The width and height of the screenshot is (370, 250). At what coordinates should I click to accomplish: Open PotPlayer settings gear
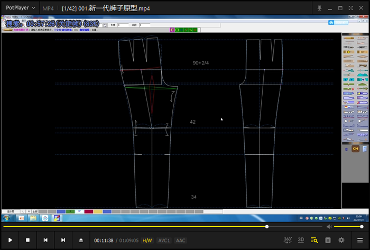(341, 240)
